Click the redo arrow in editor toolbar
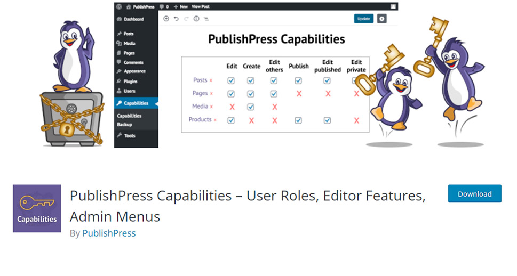 tap(186, 19)
